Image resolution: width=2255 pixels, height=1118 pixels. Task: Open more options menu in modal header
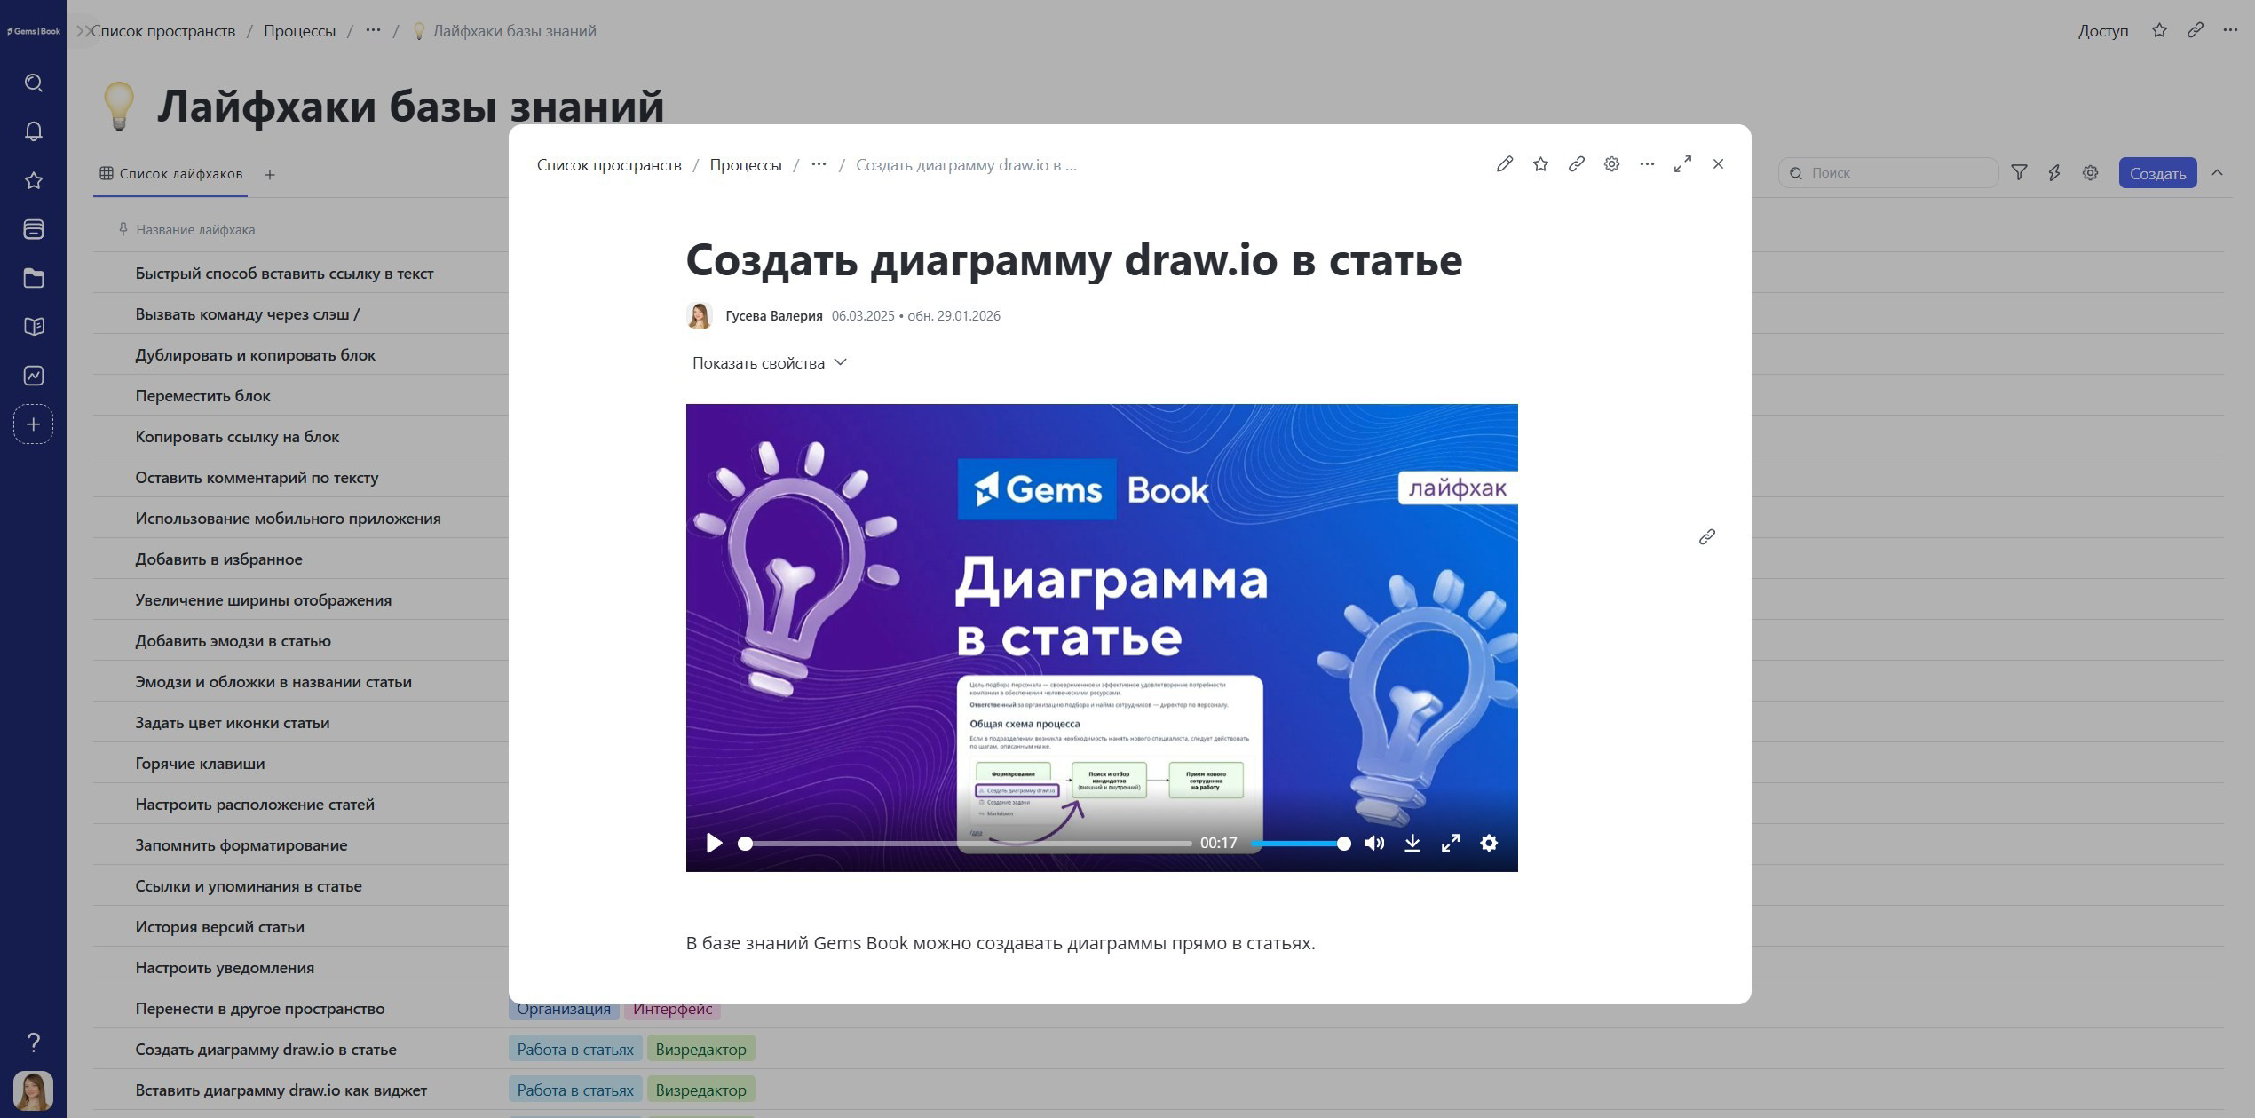pyautogui.click(x=1647, y=164)
